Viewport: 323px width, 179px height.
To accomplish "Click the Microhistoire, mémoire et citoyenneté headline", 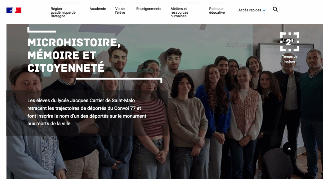I will 74,55.
